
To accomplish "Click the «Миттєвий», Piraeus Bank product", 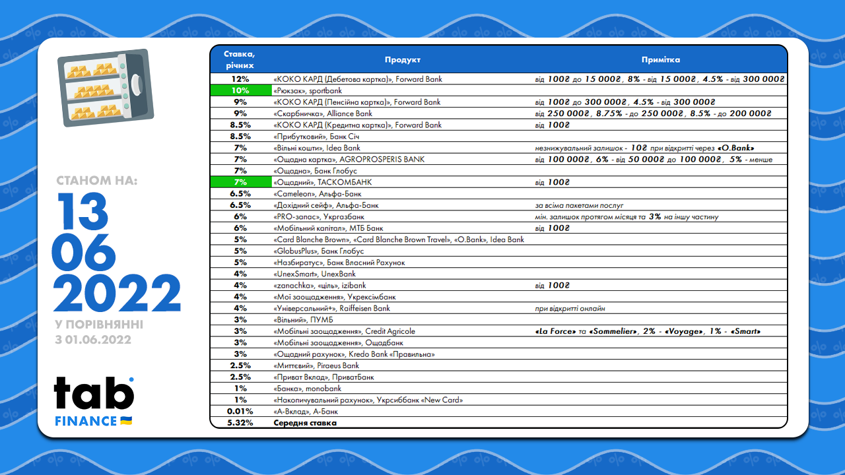I will tap(316, 365).
